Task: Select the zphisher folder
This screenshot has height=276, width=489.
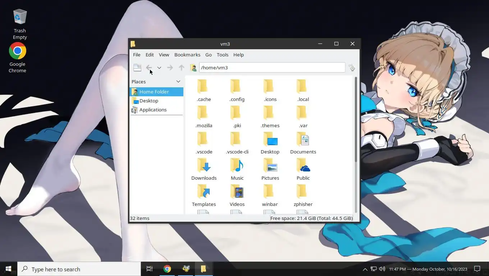Action: (303, 195)
